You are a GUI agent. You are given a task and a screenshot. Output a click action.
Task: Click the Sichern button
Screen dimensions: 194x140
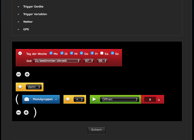(x=96, y=130)
